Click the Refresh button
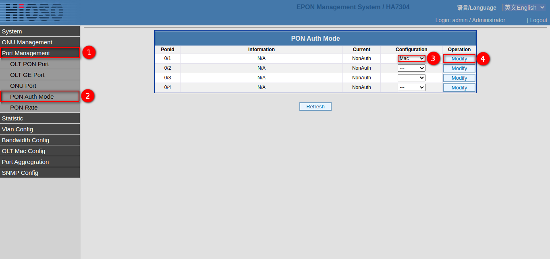The height and width of the screenshot is (259, 550). [315, 107]
